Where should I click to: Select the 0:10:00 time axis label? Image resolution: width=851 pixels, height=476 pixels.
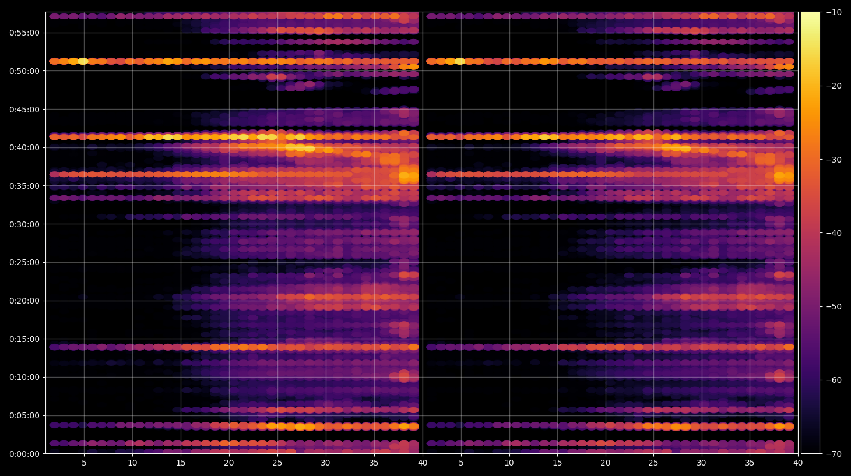24,377
